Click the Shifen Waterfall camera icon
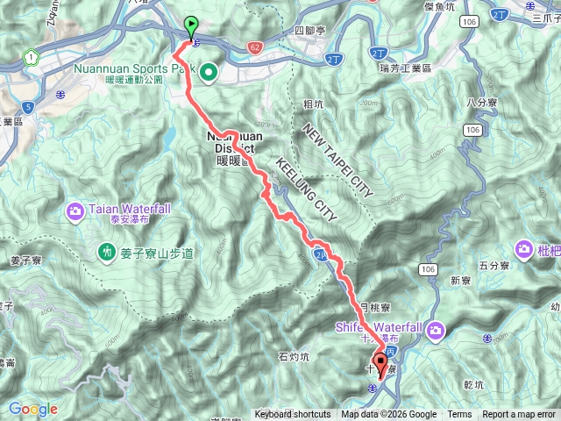 pos(436,332)
